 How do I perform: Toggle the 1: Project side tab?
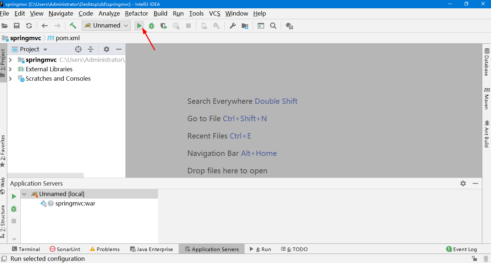pos(3,62)
